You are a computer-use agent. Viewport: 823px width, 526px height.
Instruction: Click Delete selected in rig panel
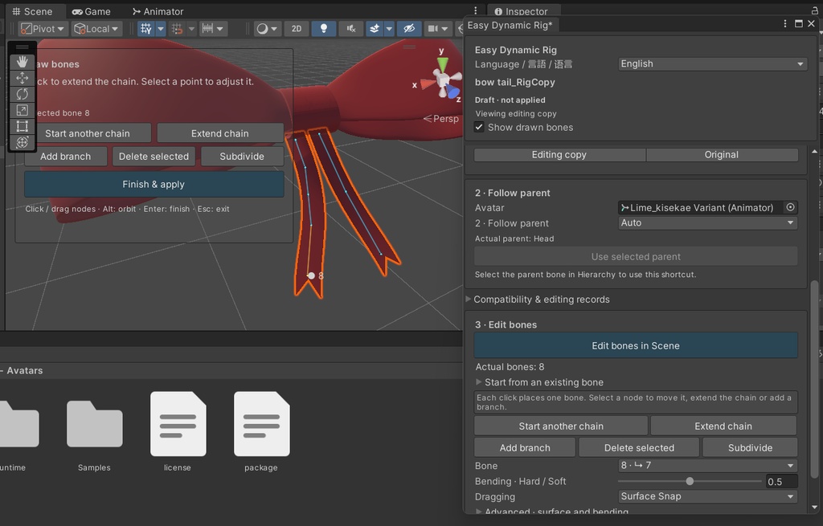(x=639, y=448)
